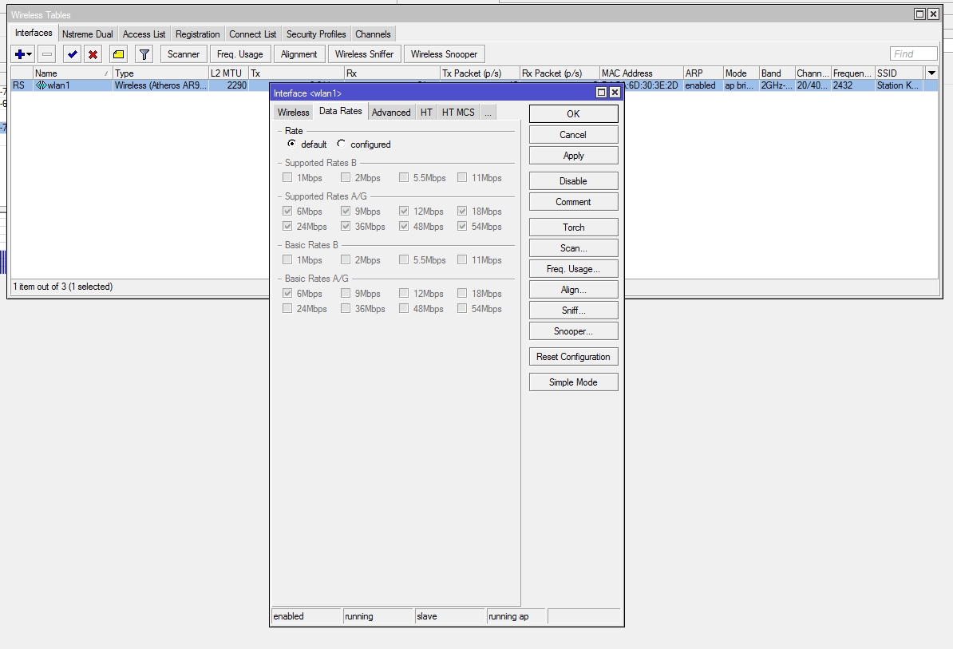
Task: Click the yellow comment note icon
Action: [118, 54]
